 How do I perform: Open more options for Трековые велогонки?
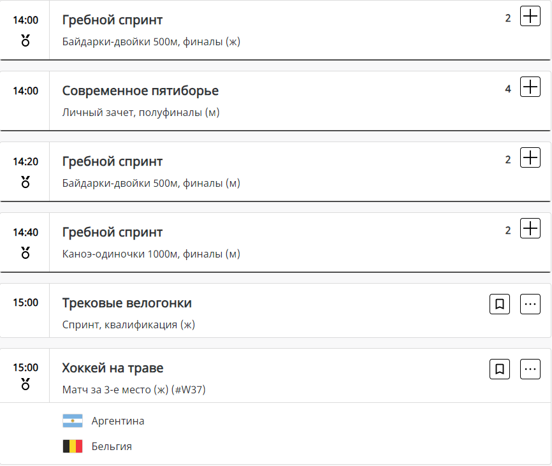pyautogui.click(x=530, y=304)
